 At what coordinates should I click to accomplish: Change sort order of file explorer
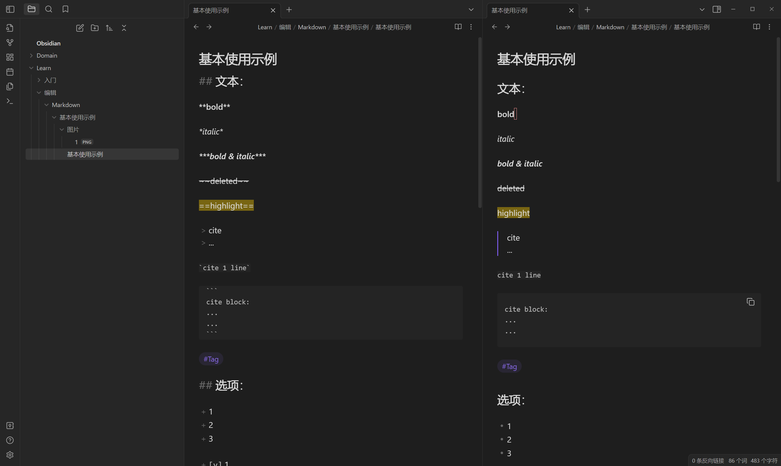pyautogui.click(x=109, y=28)
